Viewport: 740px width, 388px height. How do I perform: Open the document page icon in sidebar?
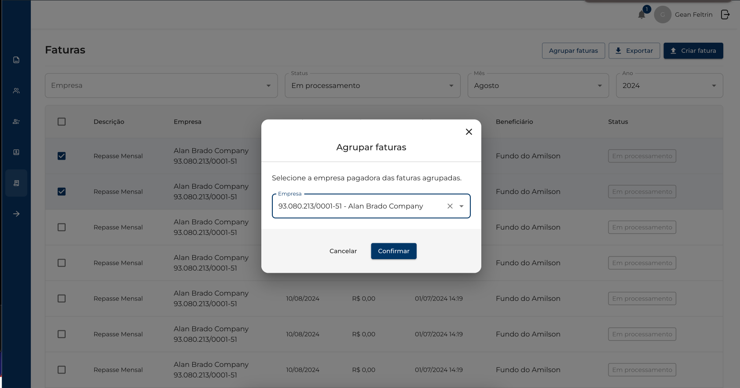pos(16,60)
